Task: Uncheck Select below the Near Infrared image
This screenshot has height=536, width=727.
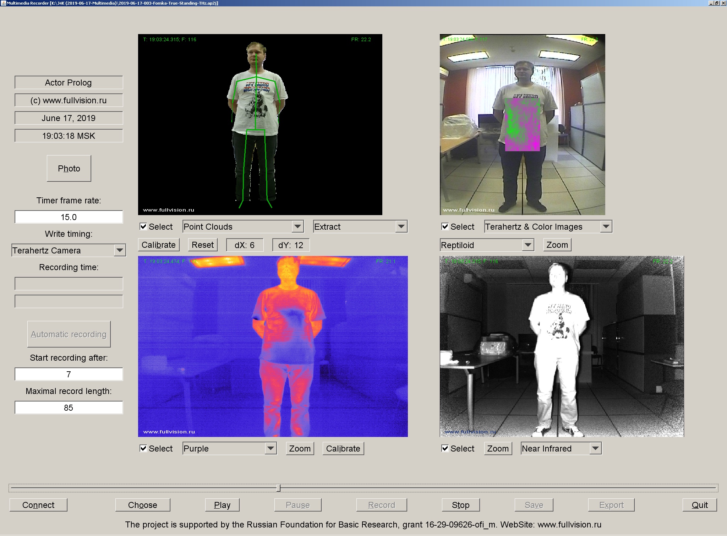Action: (x=445, y=448)
